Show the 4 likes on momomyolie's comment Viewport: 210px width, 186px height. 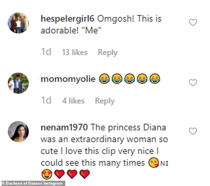[x=73, y=101]
